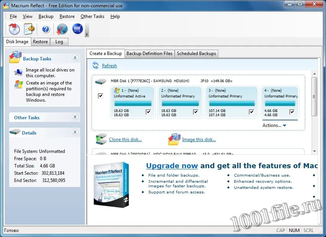The image size is (326, 237).
Task: Open the Actions dropdown
Action: (274, 125)
